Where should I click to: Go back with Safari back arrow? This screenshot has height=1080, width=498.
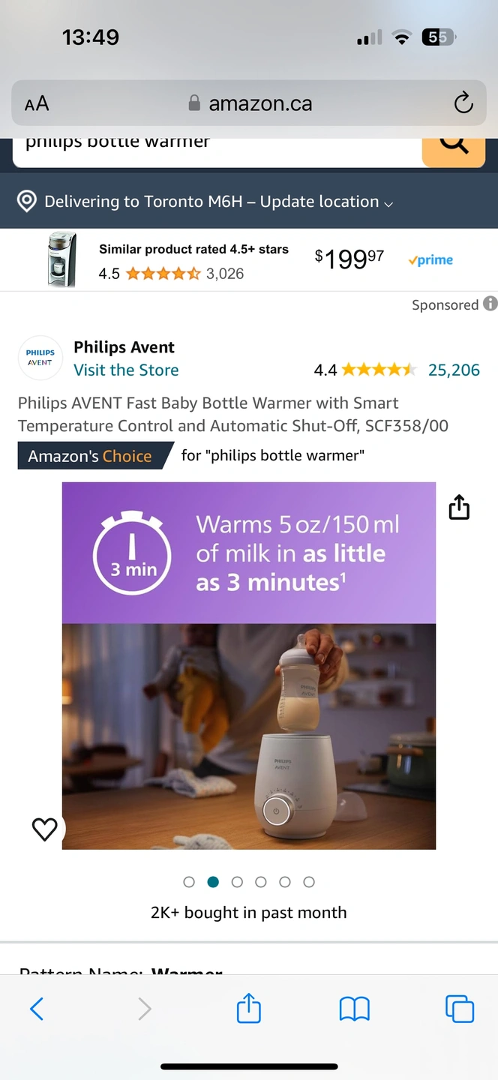(x=37, y=1009)
